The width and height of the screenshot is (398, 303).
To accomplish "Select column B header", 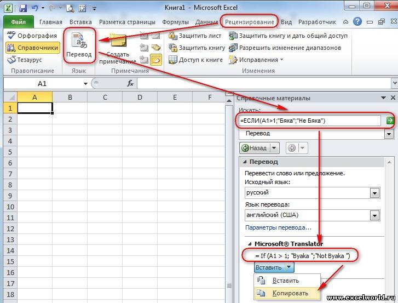I will click(x=70, y=97).
